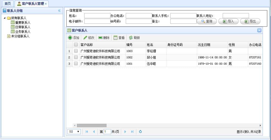The width and height of the screenshot is (271, 140).
Task: Click the 导出 export button
Action: tap(250, 21)
